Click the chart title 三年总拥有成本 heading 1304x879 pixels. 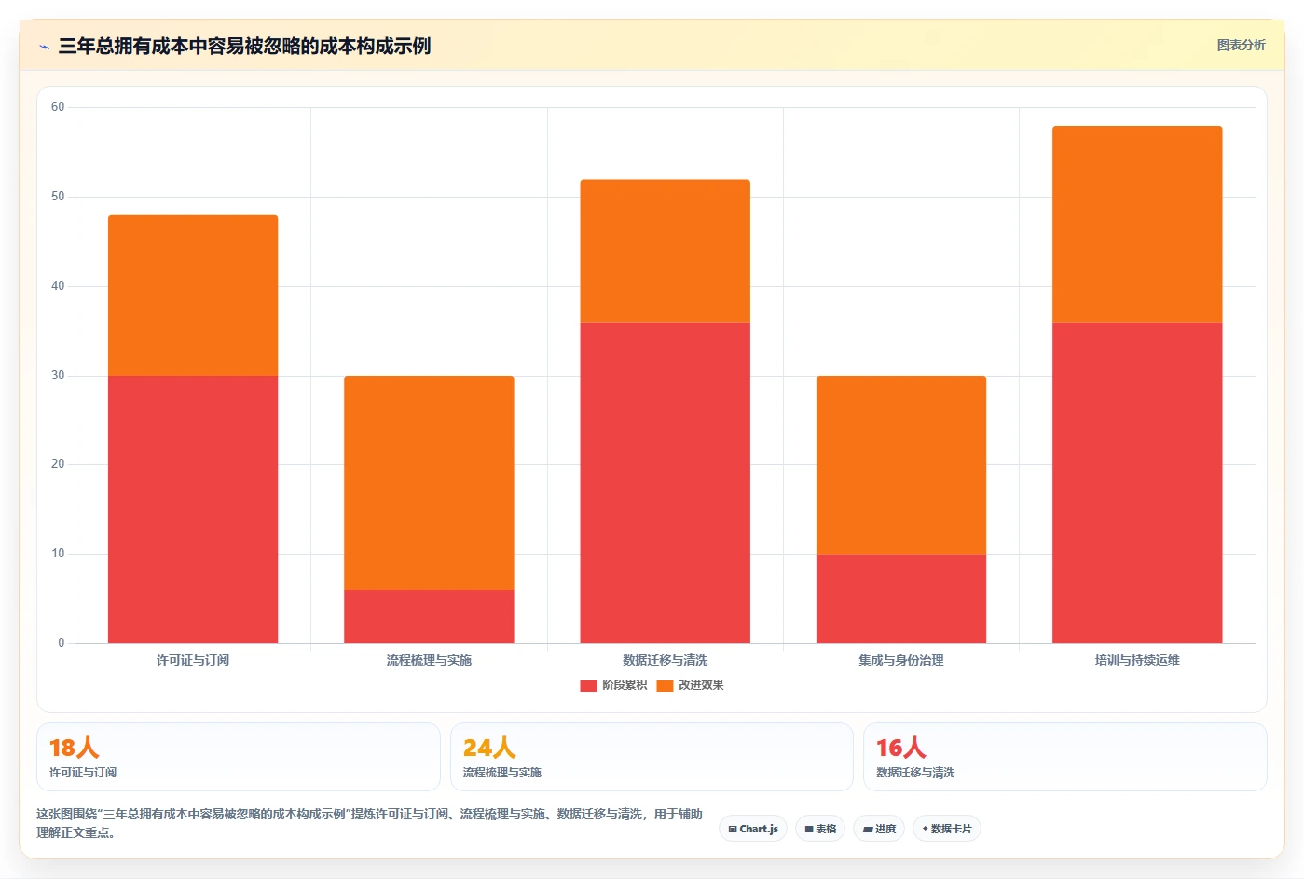pyautogui.click(x=244, y=47)
